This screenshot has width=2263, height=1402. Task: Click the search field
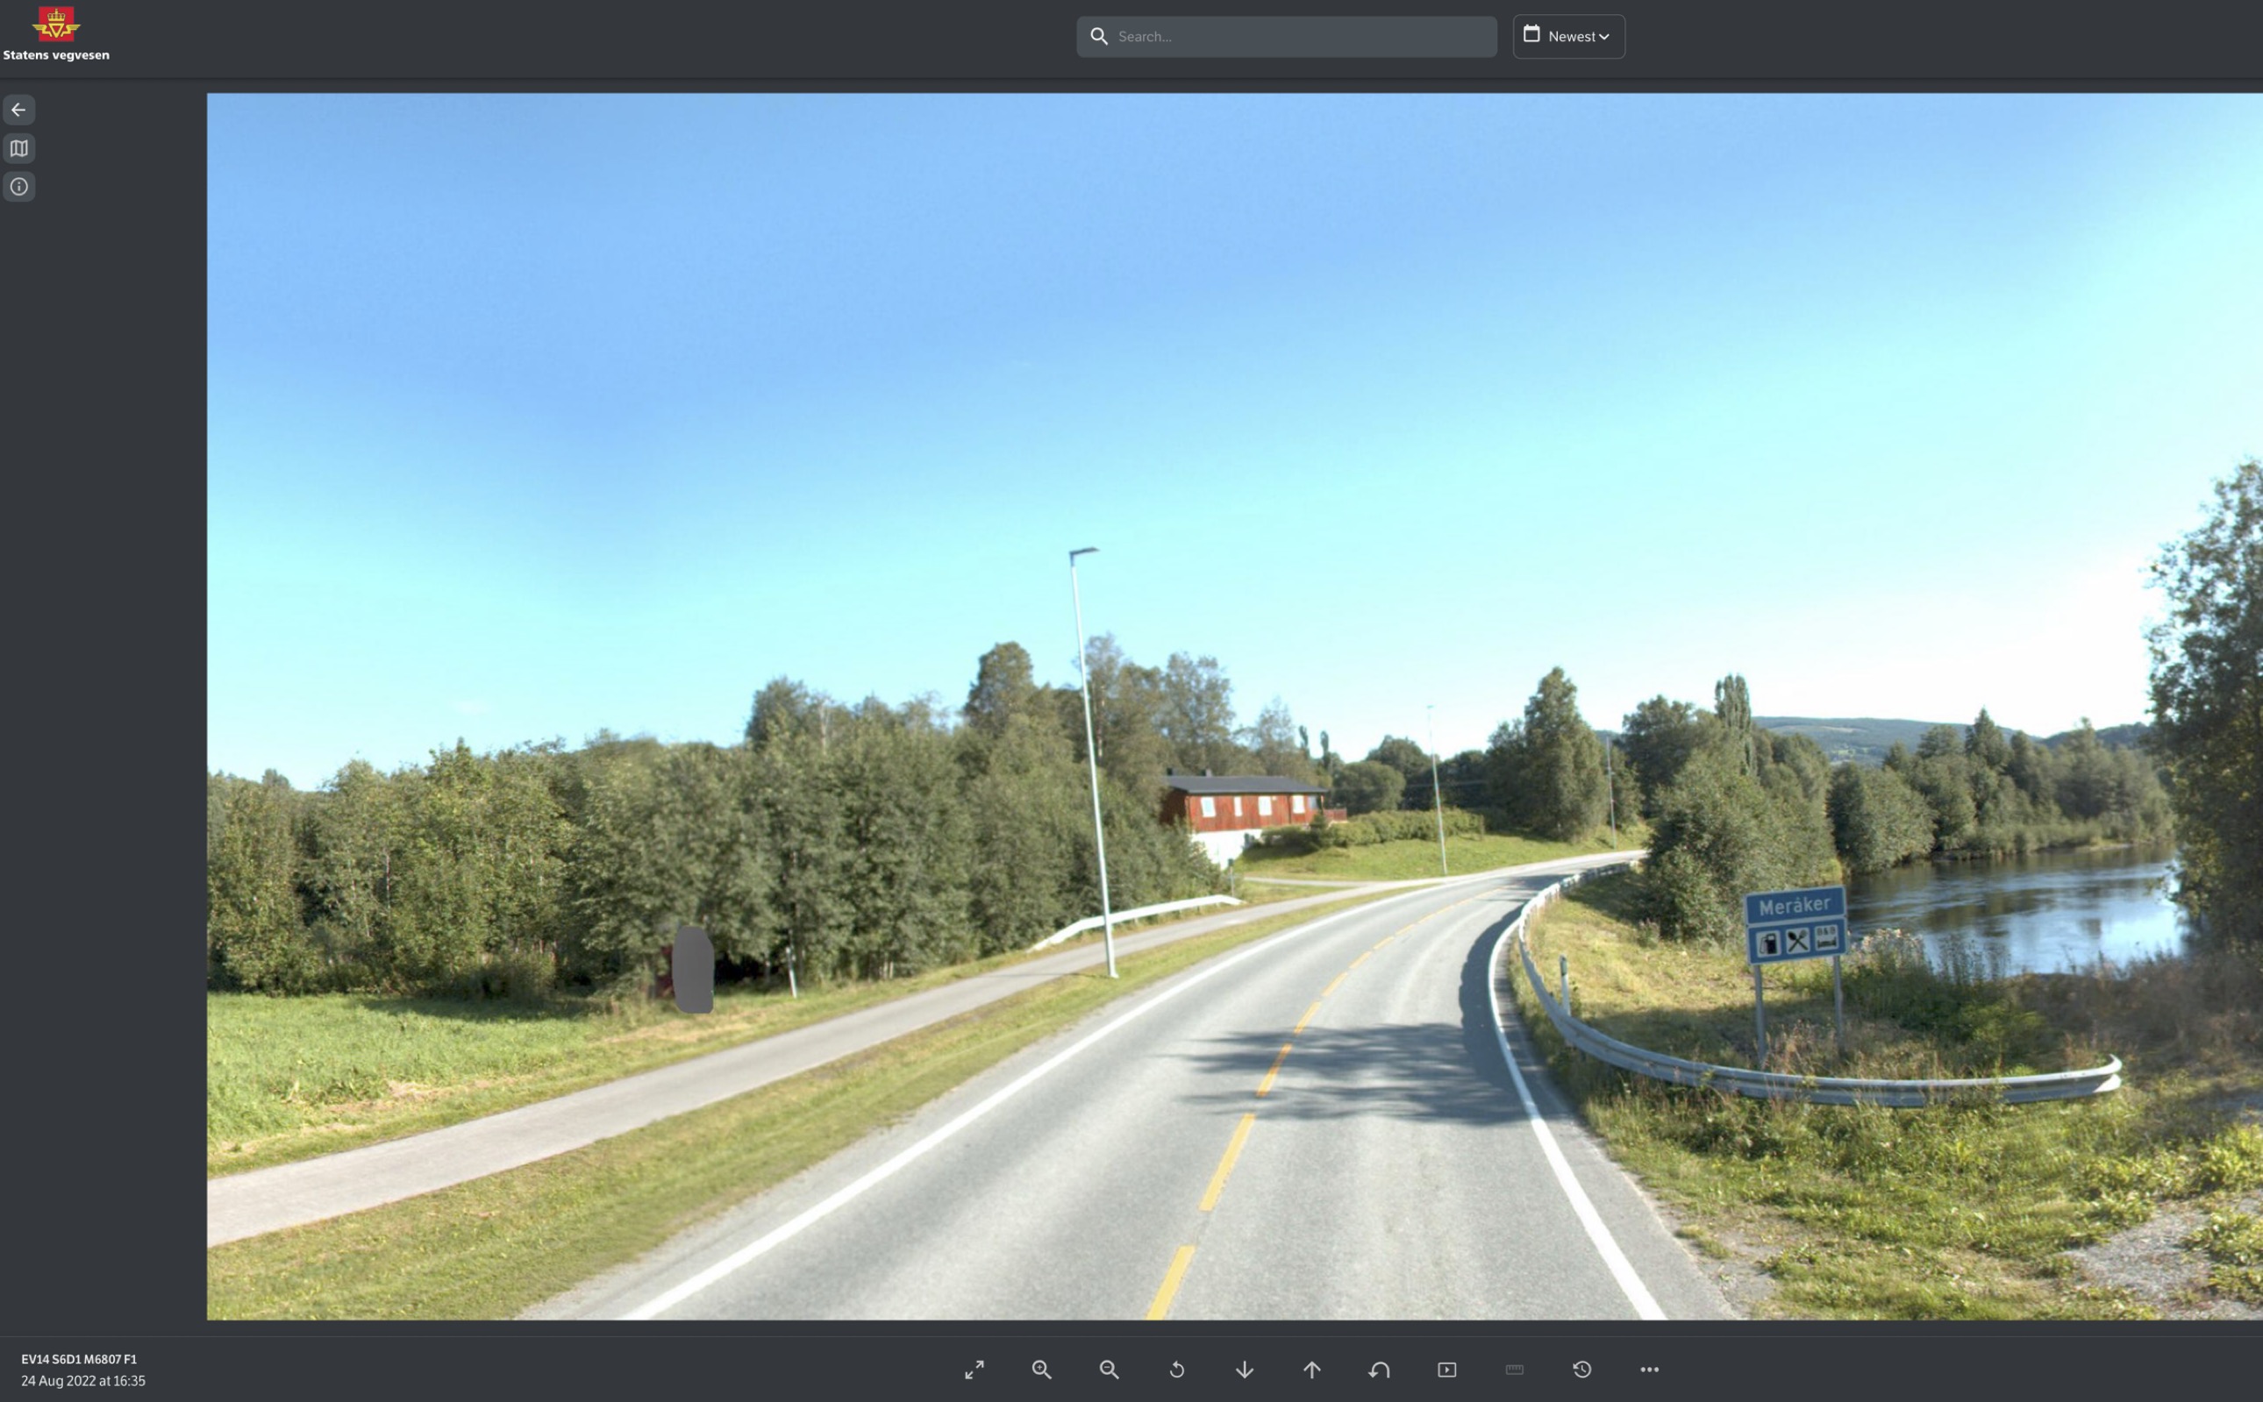pyautogui.click(x=1298, y=37)
